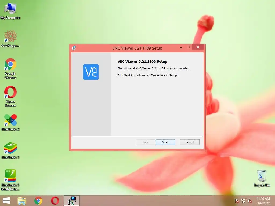Click the muted volume tray icon
The width and height of the screenshot is (275, 206).
(x=249, y=201)
